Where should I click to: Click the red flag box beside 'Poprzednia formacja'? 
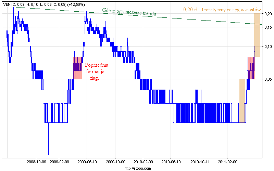click(77, 68)
